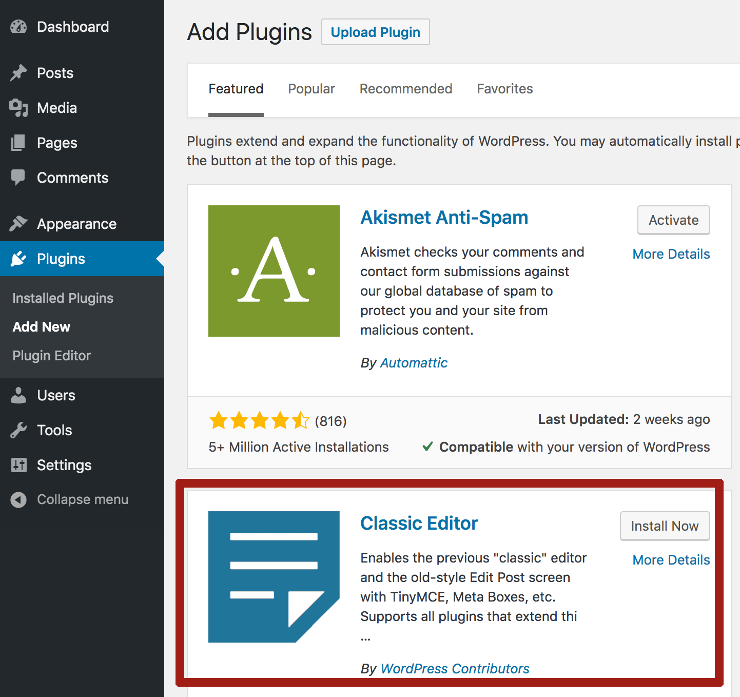
Task: Open the Users menu label
Action: pos(56,395)
